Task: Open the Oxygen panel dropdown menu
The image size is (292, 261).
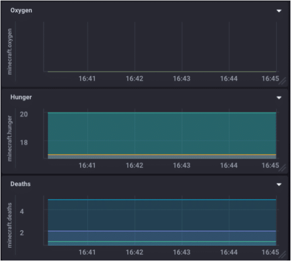Action: click(x=279, y=11)
